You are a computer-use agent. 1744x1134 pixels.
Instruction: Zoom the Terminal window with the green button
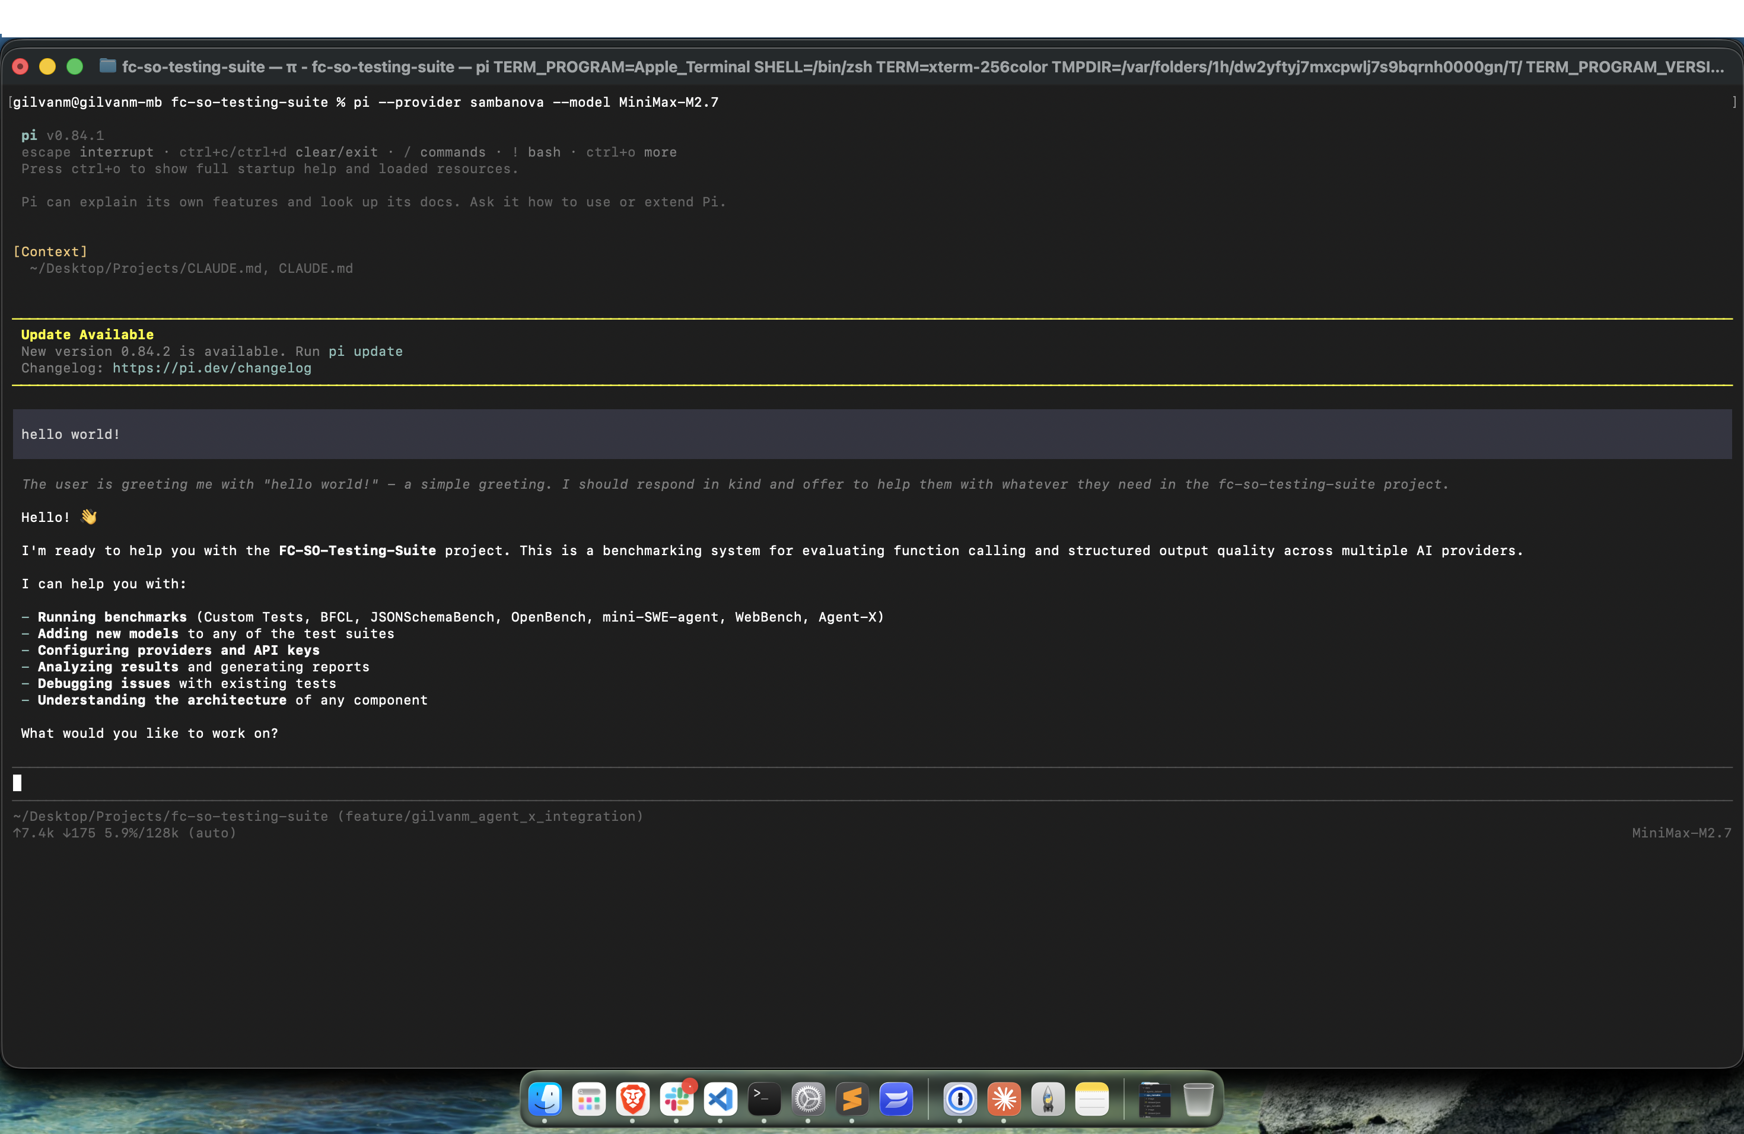point(75,66)
